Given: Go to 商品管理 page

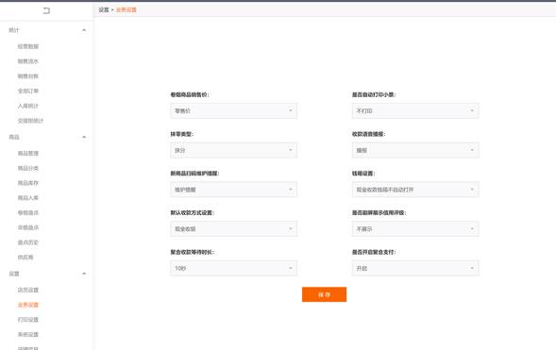Looking at the screenshot, I should (x=28, y=154).
